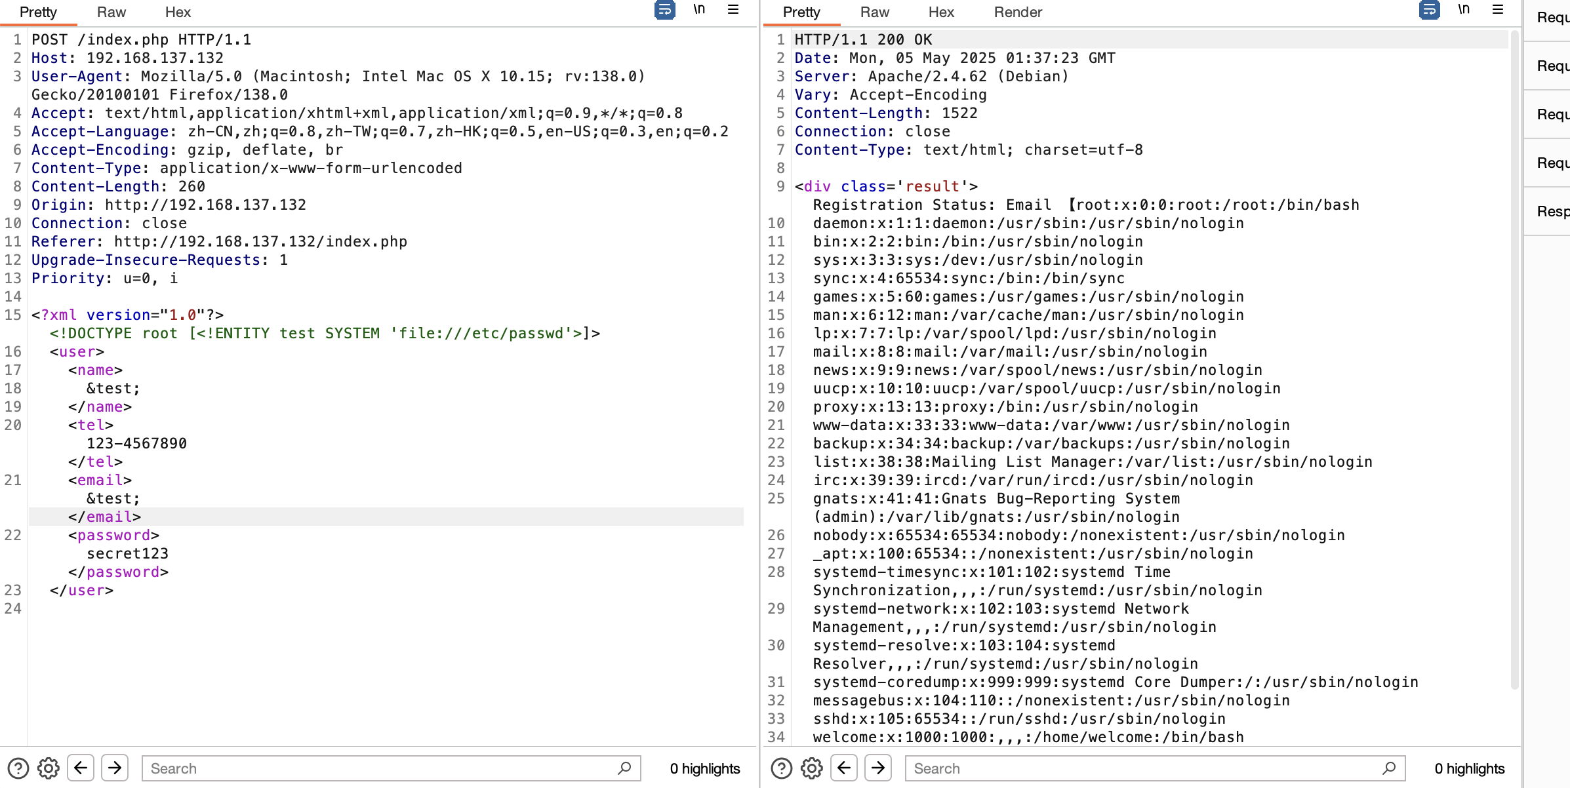Click the 'Priority: u=0, i' header
Viewport: 1570px width, 788px height.
[104, 279]
